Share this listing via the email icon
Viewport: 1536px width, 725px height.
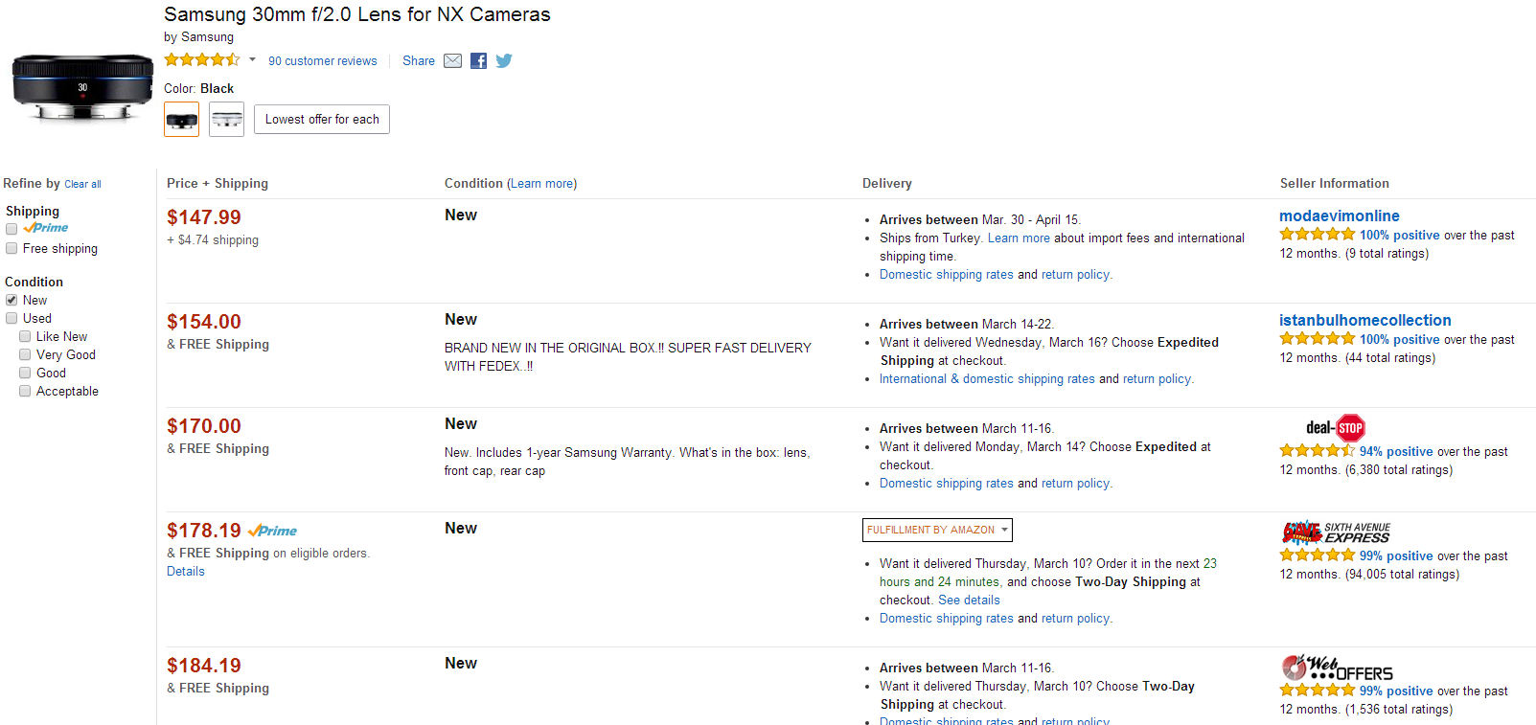tap(453, 61)
